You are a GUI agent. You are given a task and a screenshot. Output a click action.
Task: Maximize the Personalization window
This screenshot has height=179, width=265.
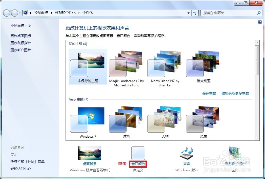246,3
